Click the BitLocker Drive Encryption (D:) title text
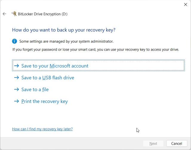 (43, 14)
